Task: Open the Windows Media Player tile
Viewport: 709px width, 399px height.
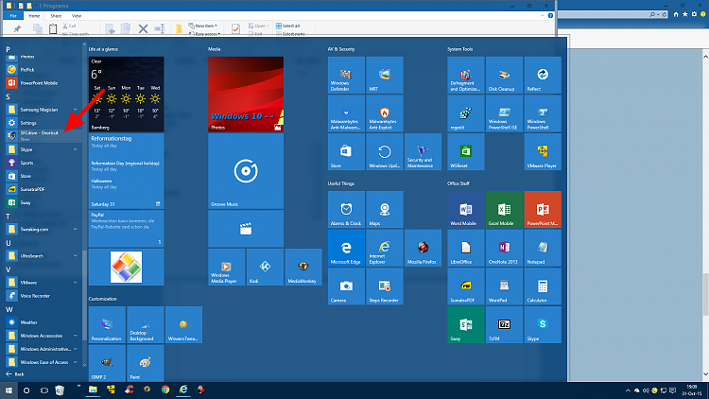Action: pos(227,267)
